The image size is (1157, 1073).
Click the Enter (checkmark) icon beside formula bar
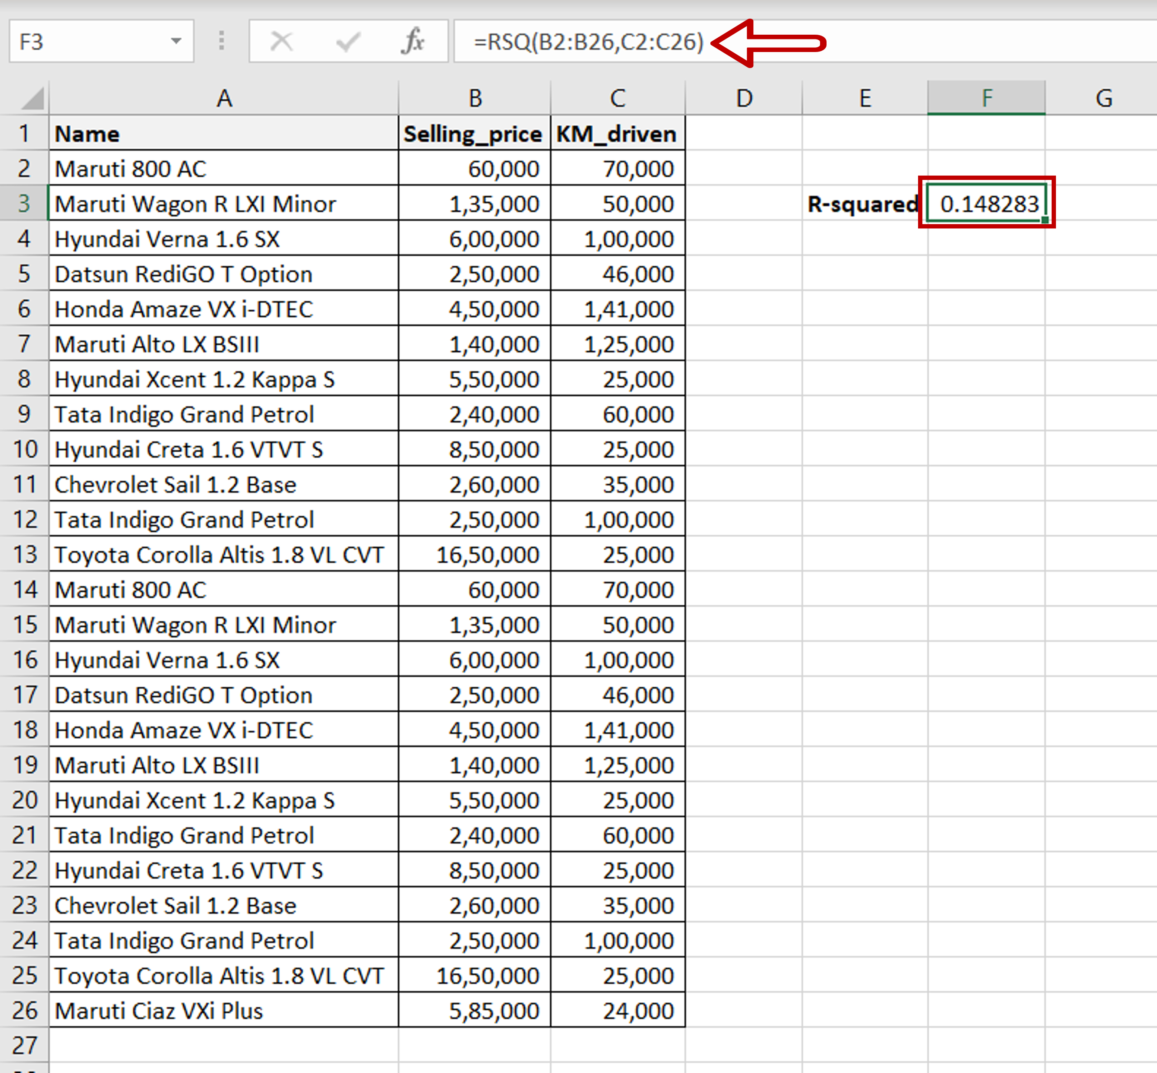347,41
